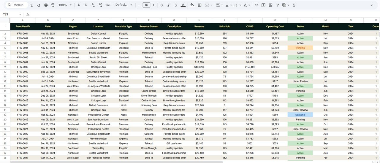The height and width of the screenshot is (163, 380).
Task: Open the Name box dropdown arrow
Action: [20, 14]
